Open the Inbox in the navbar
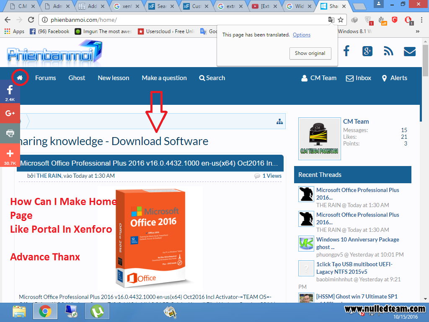 [x=359, y=78]
